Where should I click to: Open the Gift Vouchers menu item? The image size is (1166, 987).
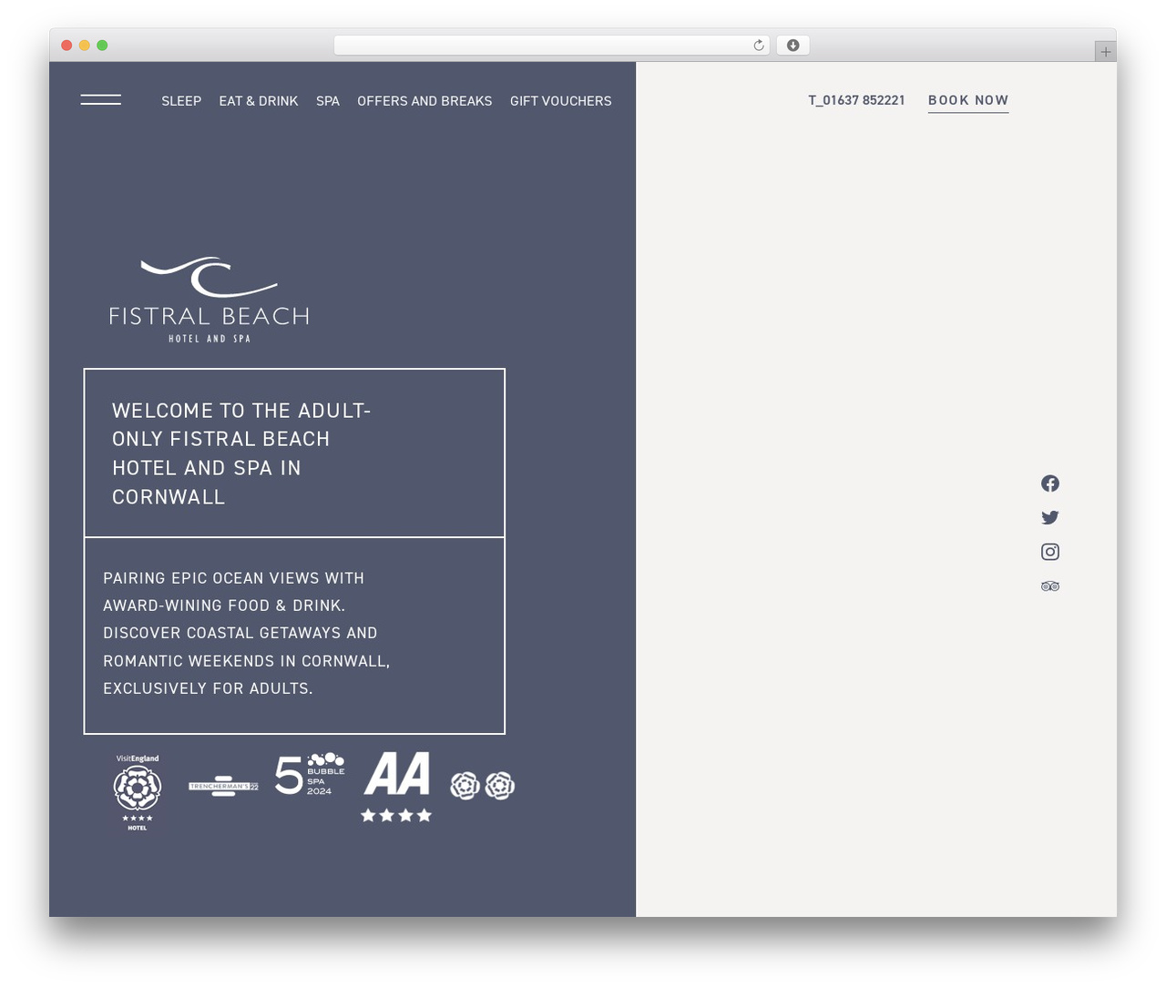click(x=561, y=101)
